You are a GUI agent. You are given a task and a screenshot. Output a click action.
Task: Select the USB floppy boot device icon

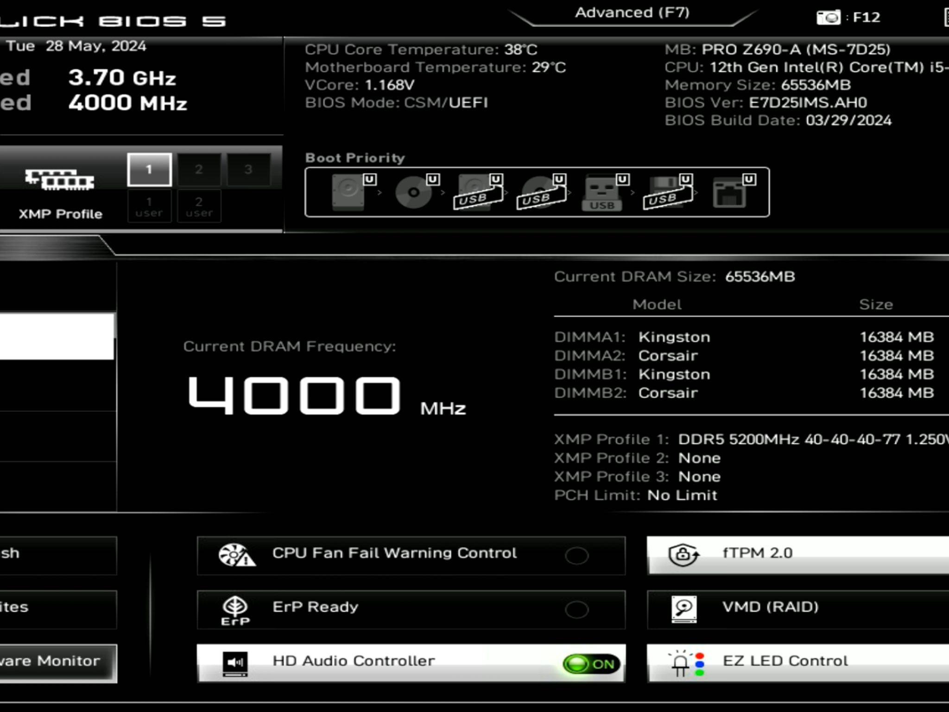click(x=667, y=192)
